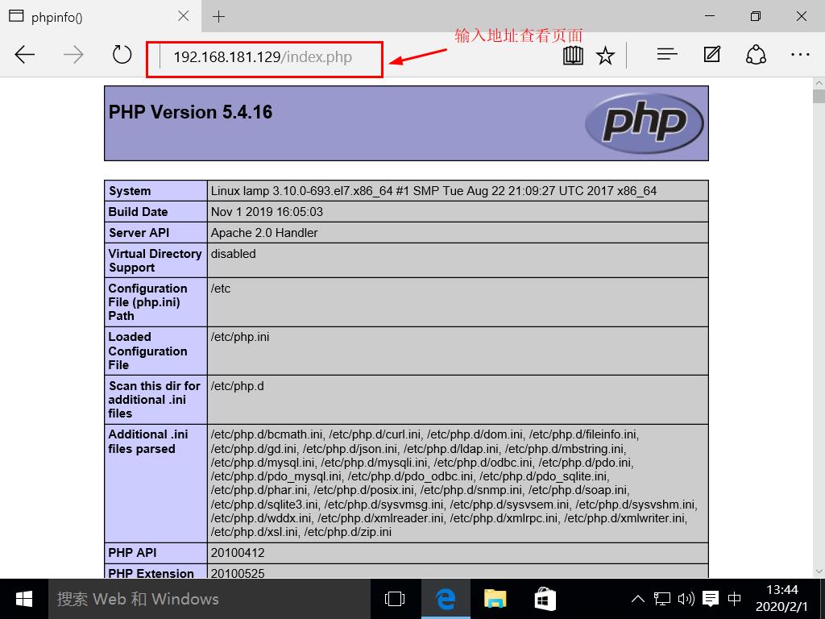
Task: Click scrollbar down arrow on page
Action: pos(819,571)
